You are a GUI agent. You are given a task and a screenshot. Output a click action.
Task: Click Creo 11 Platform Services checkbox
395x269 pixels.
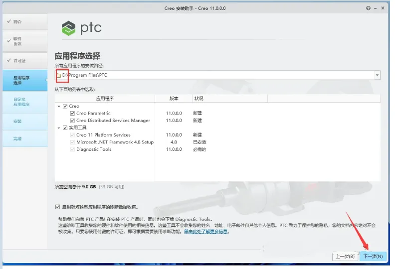(x=72, y=135)
